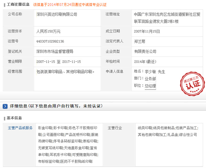Select legal representative name 郑兰菊
This screenshot has height=168, width=206.
click(140, 41)
